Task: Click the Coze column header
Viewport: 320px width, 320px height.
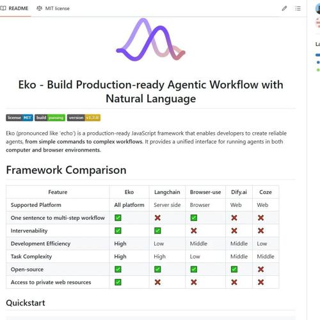Action: pos(266,192)
